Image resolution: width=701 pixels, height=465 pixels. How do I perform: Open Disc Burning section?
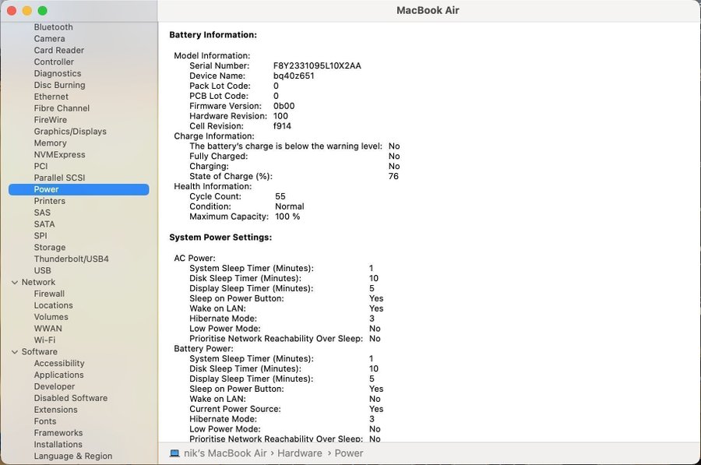59,86
